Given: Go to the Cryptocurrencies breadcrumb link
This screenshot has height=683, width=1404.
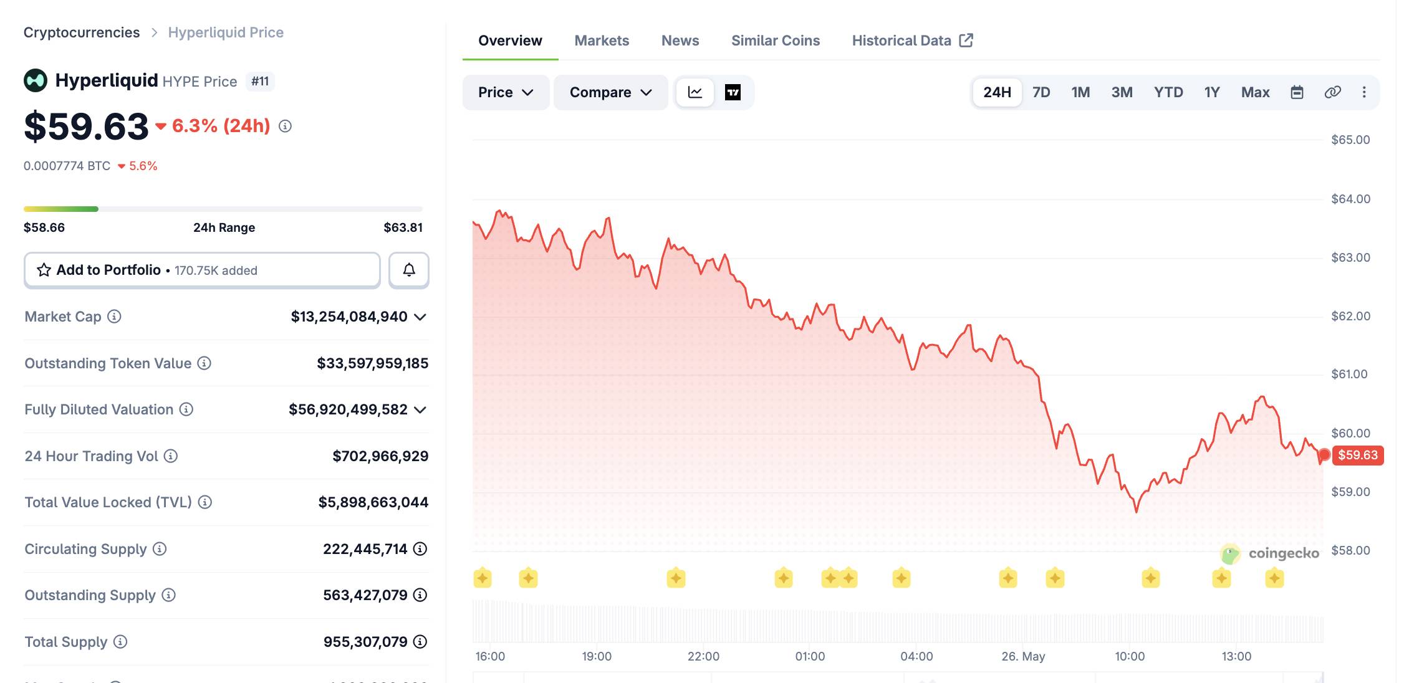Looking at the screenshot, I should click(x=82, y=32).
